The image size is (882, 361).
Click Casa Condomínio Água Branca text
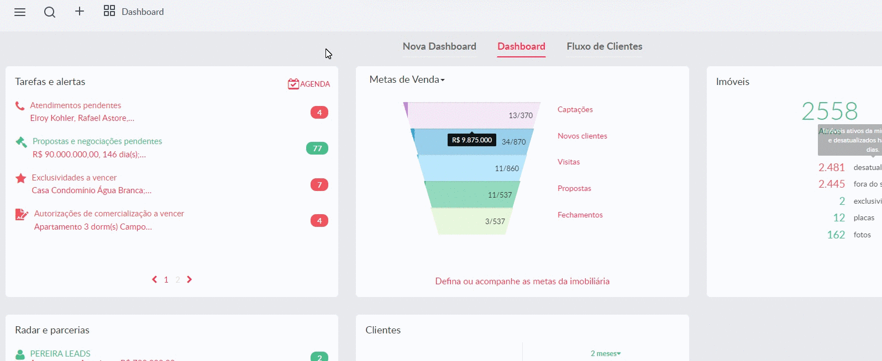(92, 190)
